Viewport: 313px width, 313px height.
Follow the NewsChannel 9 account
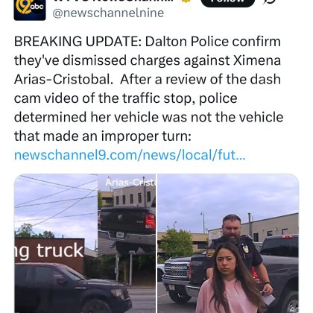click(227, 2)
